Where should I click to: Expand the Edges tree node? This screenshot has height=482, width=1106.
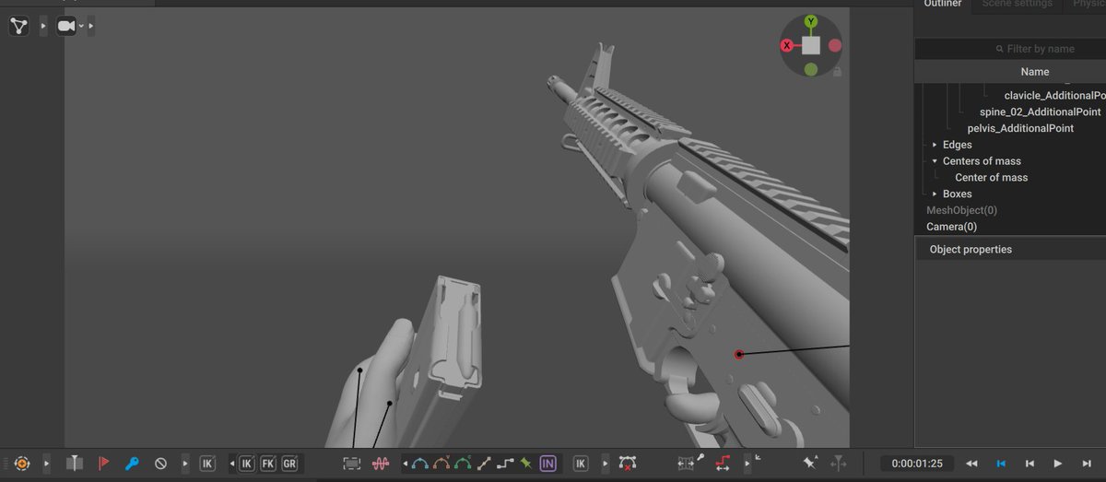(x=935, y=145)
